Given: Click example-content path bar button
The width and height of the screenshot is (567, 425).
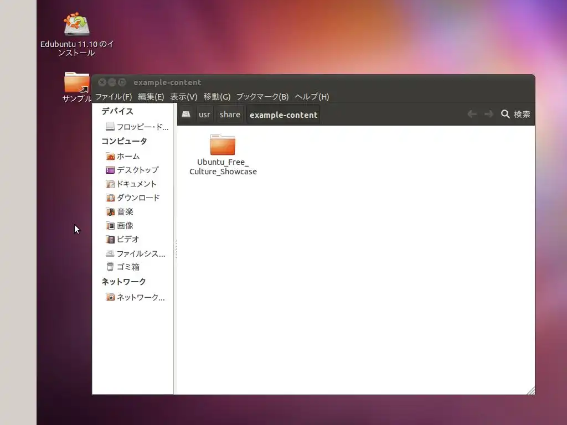Looking at the screenshot, I should pos(283,115).
